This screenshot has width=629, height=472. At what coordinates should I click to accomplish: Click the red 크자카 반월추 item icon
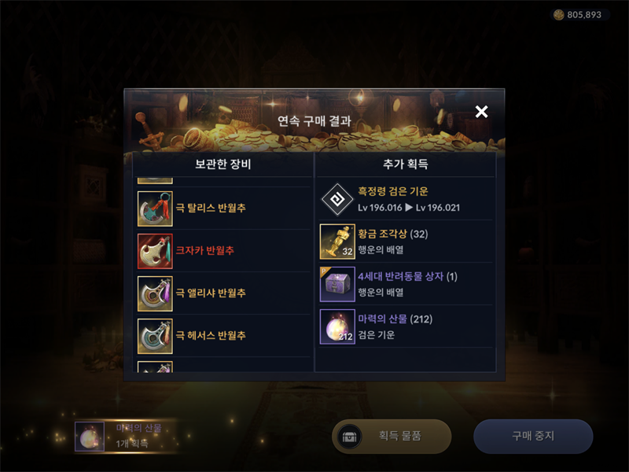(155, 251)
